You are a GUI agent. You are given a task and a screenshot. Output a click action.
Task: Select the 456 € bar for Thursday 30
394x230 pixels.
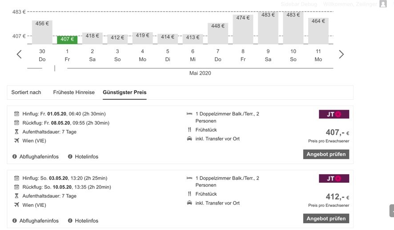(42, 32)
